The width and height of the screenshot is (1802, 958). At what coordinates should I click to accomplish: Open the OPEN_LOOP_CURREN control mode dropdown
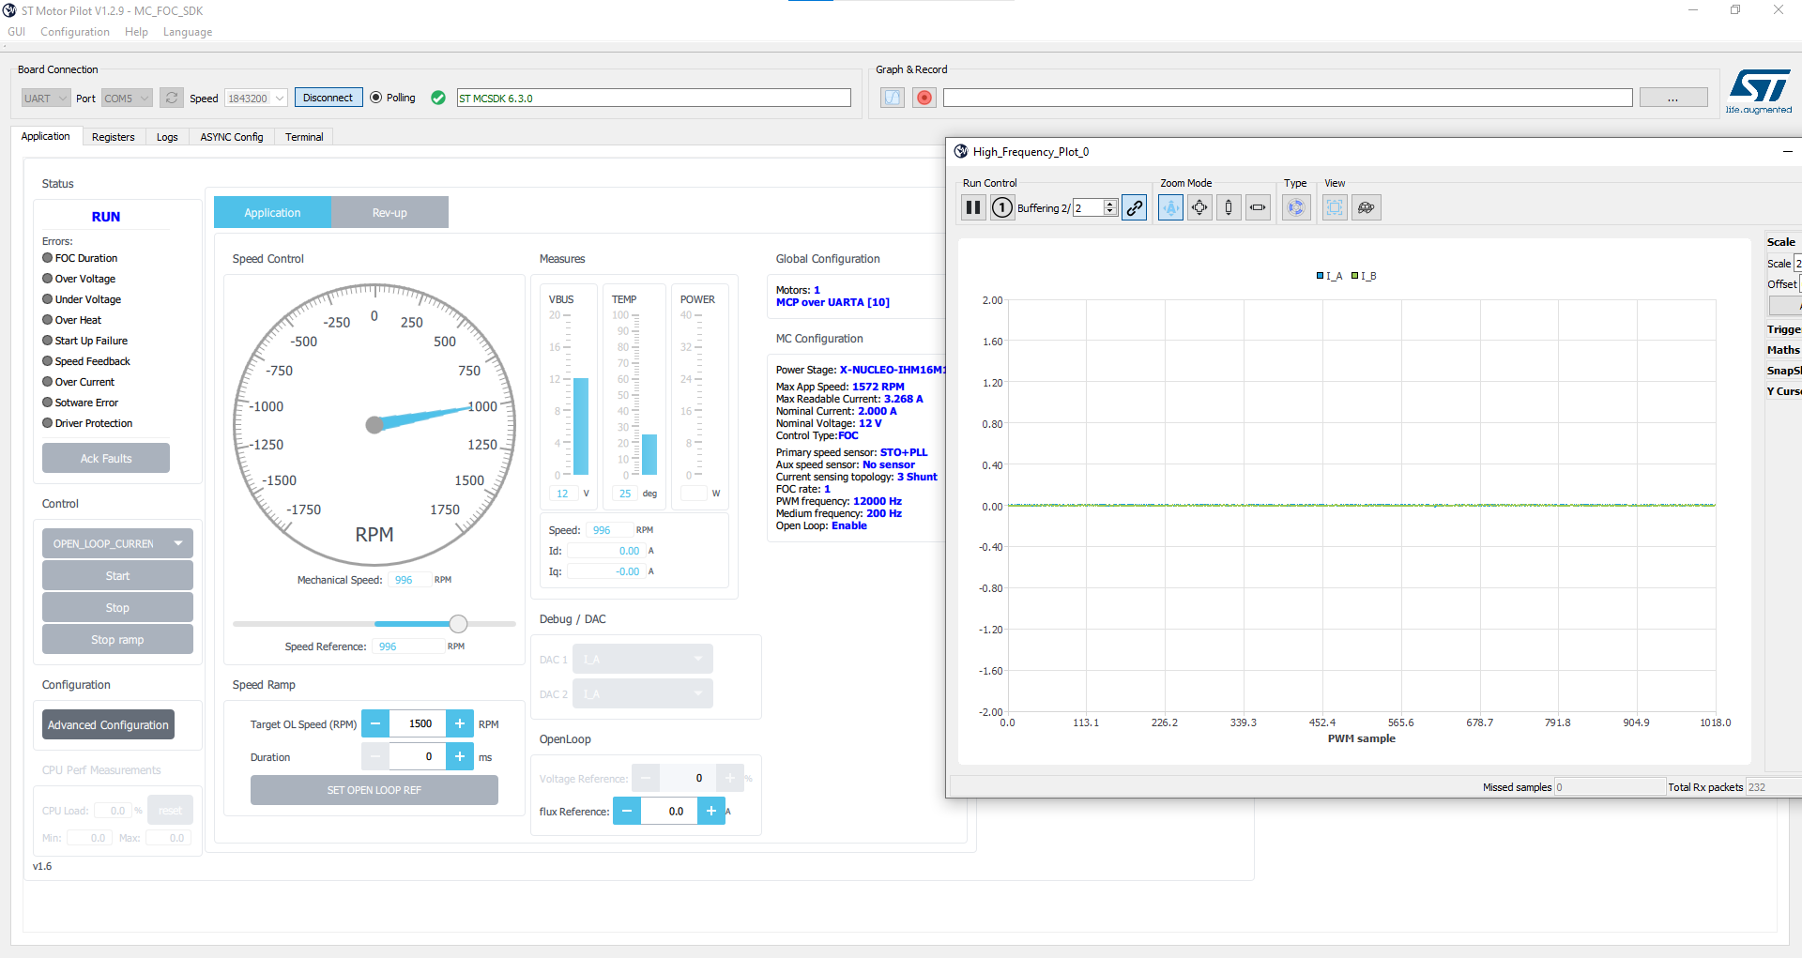tap(116, 542)
